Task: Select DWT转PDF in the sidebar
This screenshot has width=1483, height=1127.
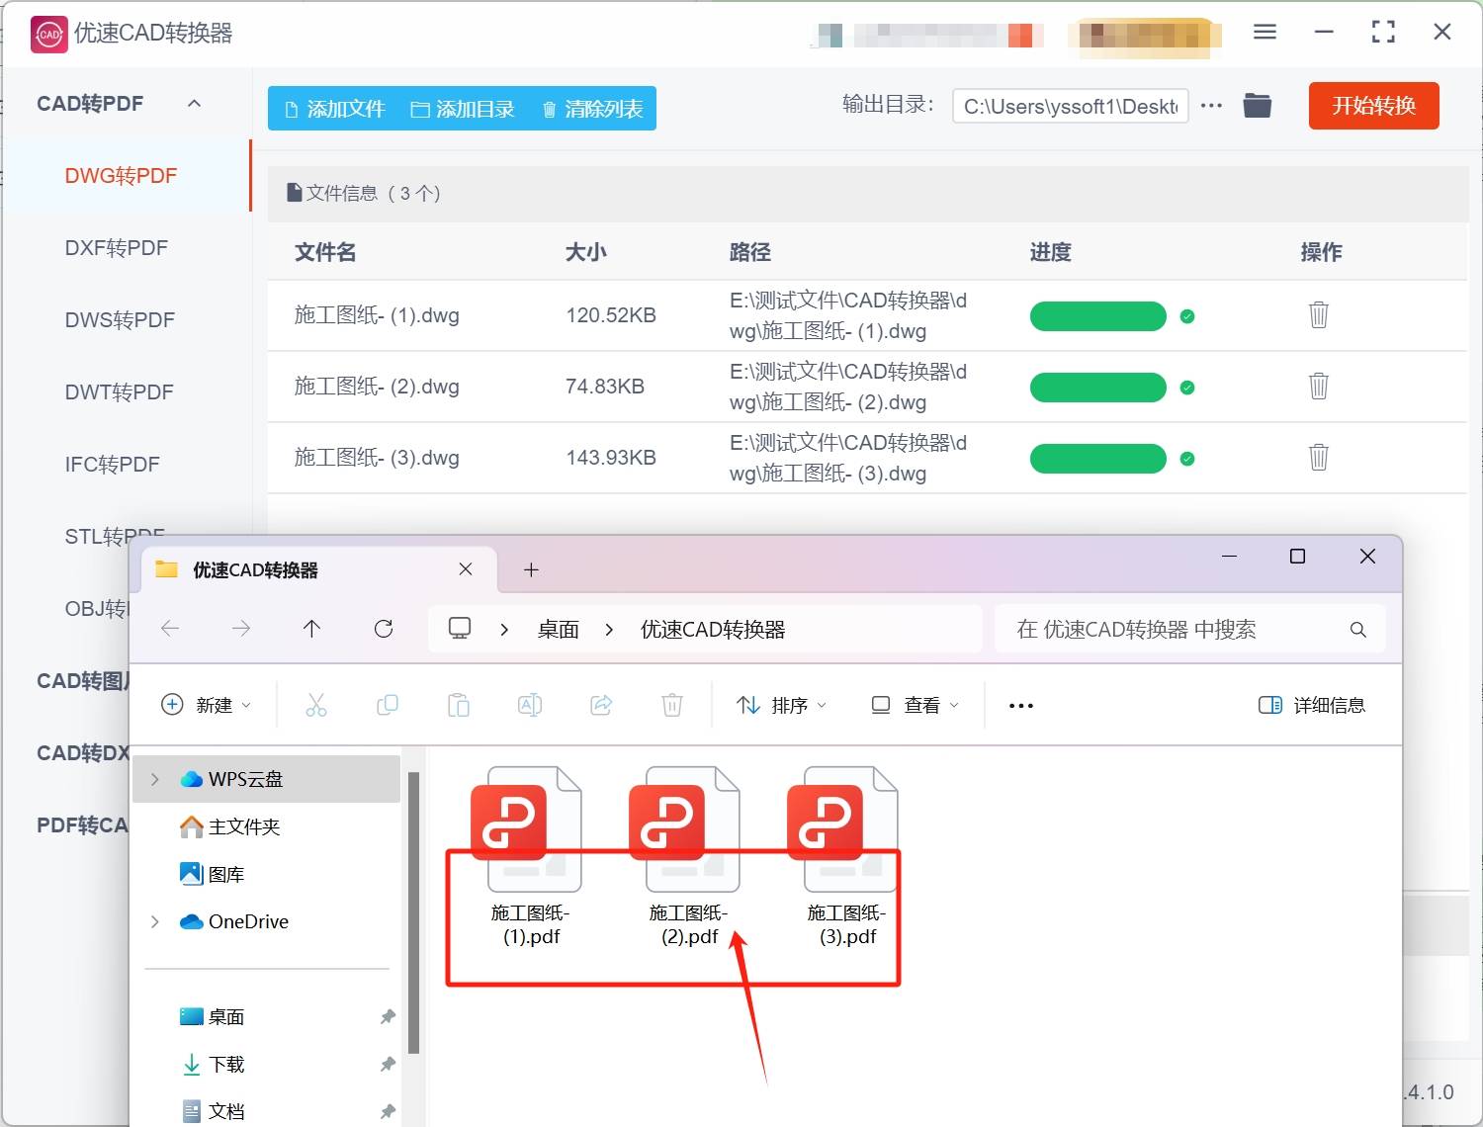Action: (119, 392)
